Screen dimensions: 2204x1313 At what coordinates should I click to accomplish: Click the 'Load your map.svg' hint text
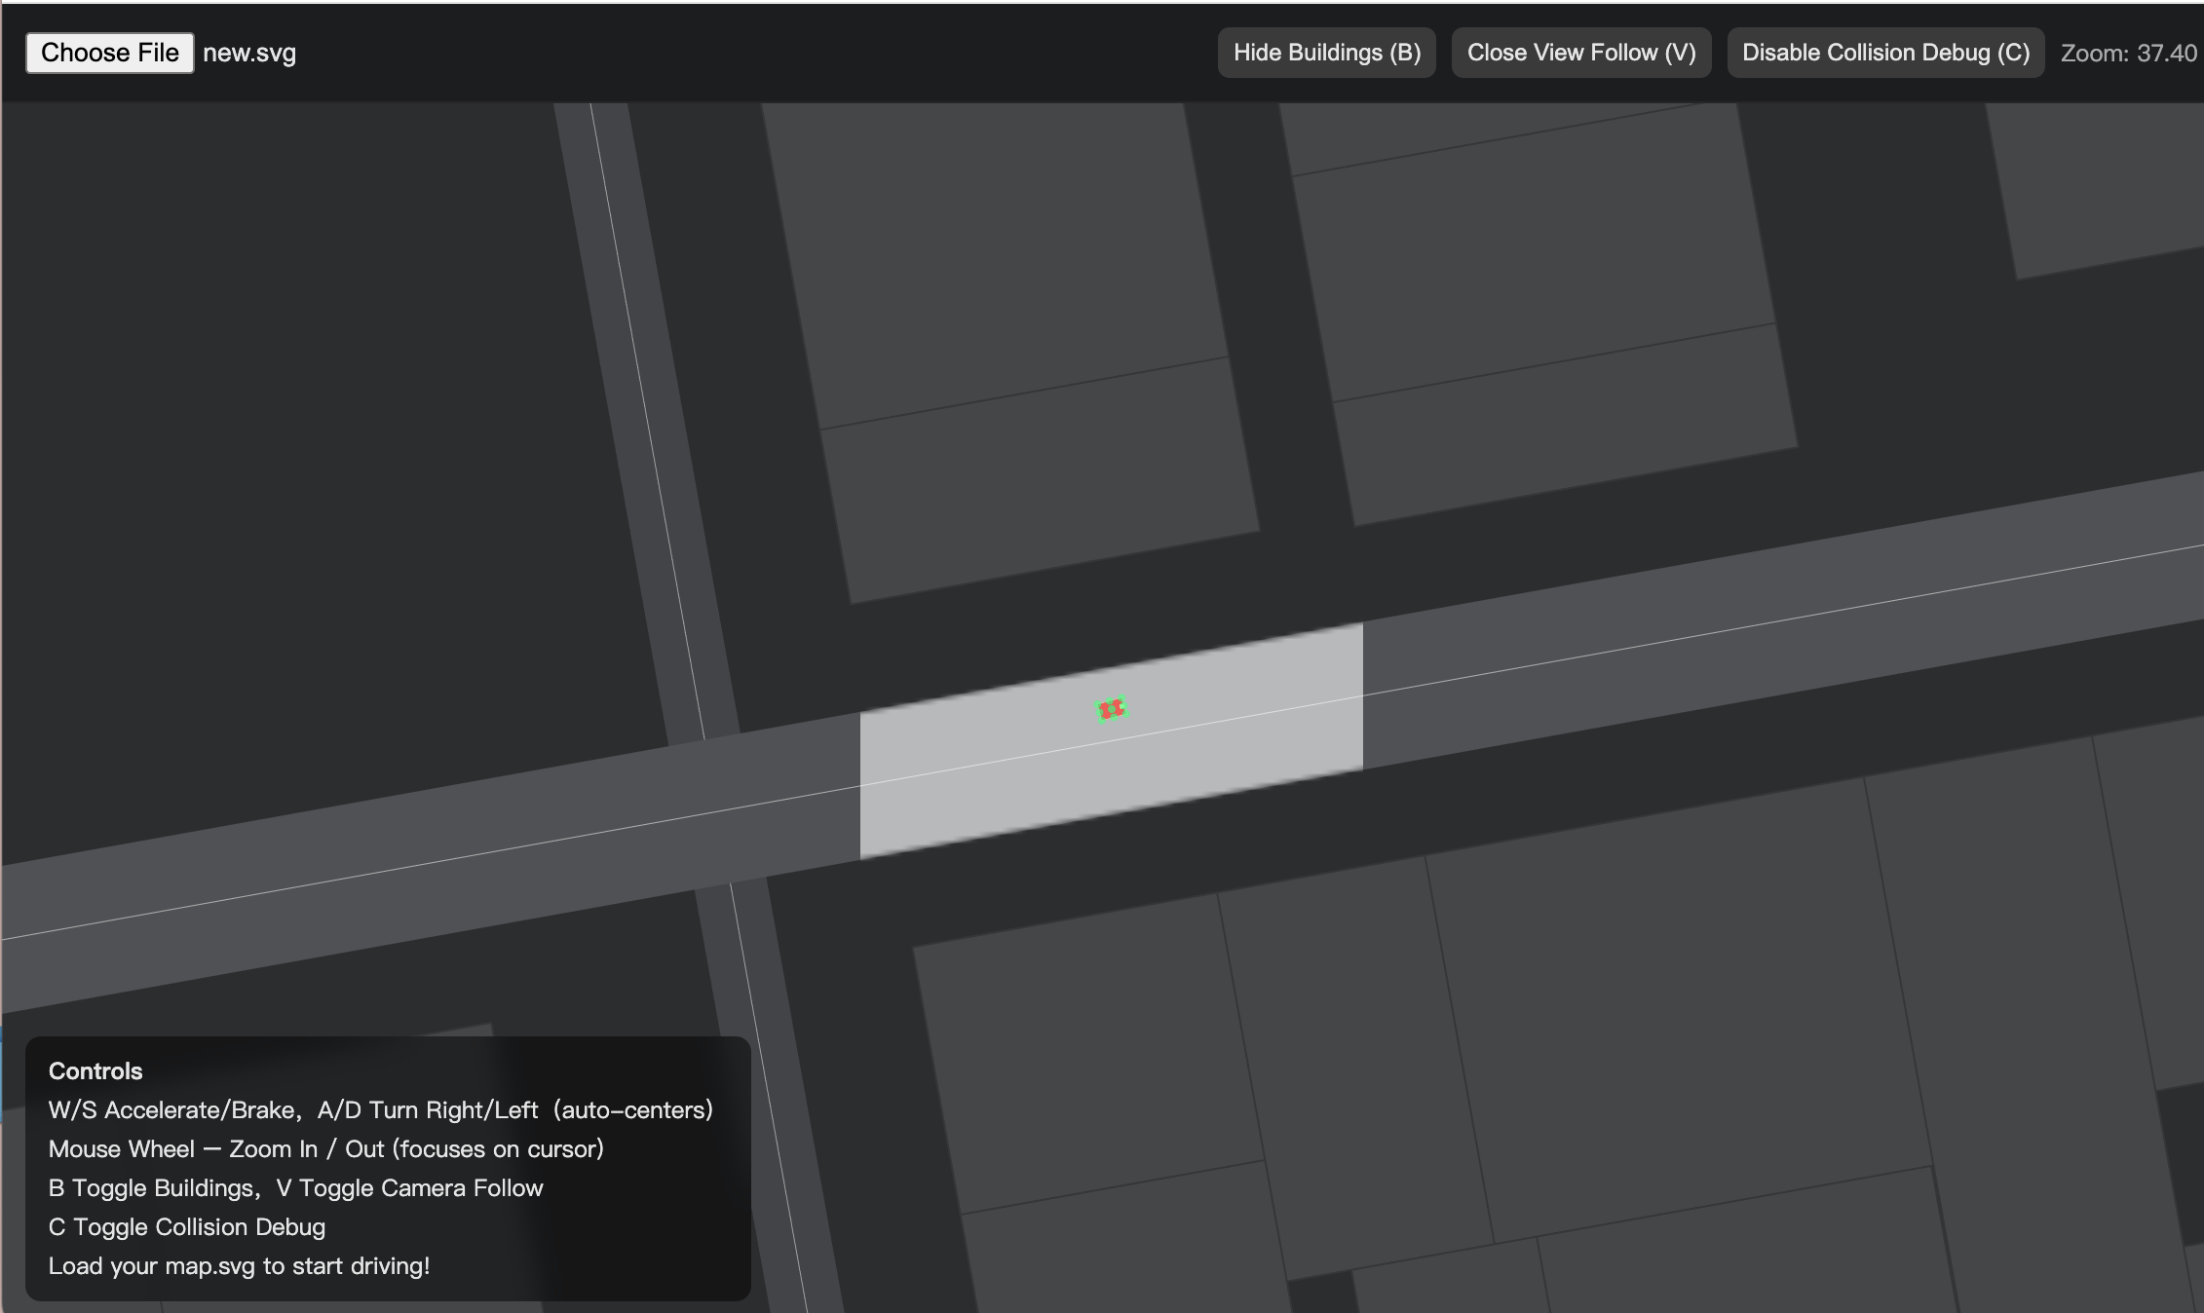[239, 1265]
